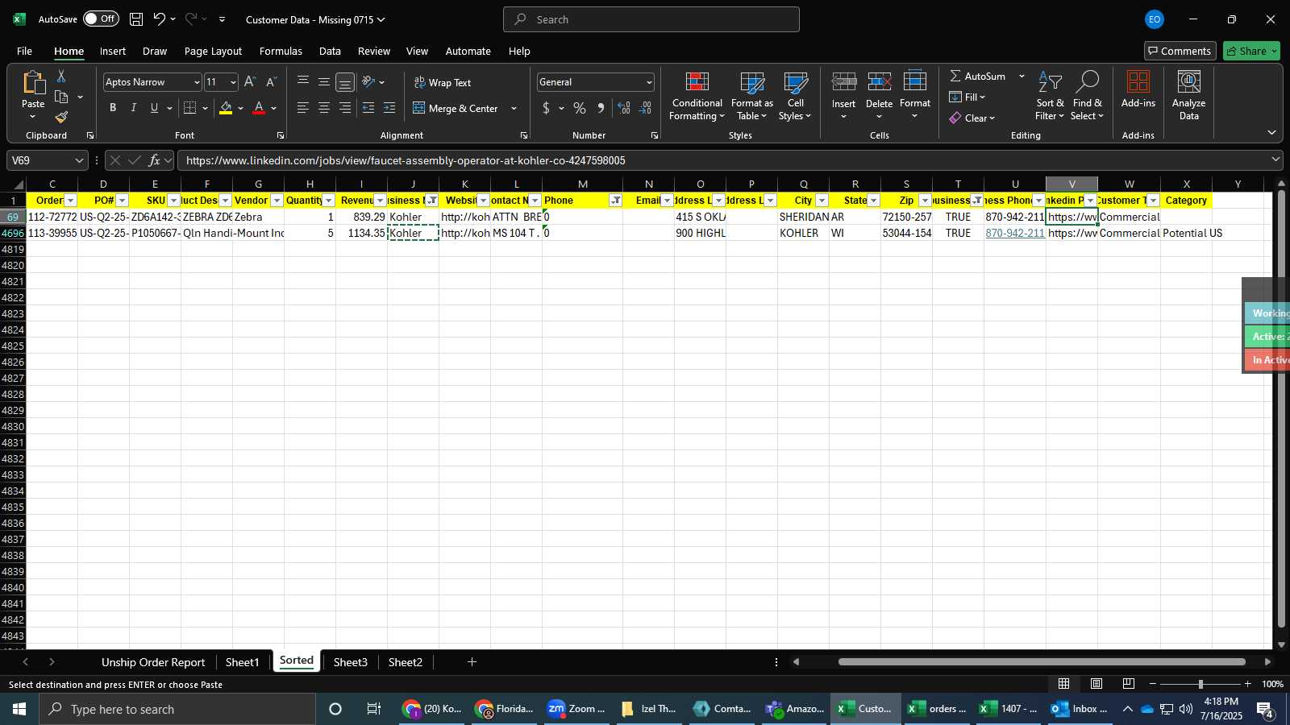Open the File menu
The width and height of the screenshot is (1290, 725).
pos(24,51)
